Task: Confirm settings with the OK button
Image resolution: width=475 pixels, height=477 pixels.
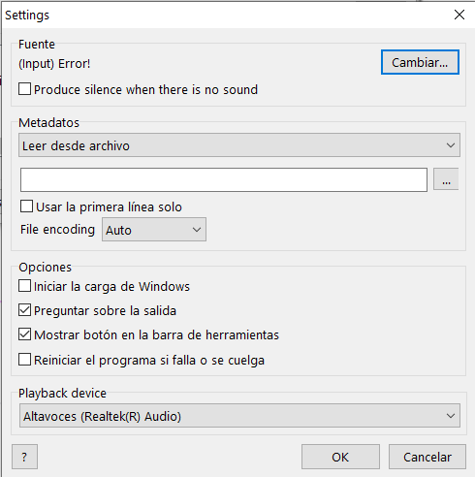Action: pyautogui.click(x=340, y=457)
